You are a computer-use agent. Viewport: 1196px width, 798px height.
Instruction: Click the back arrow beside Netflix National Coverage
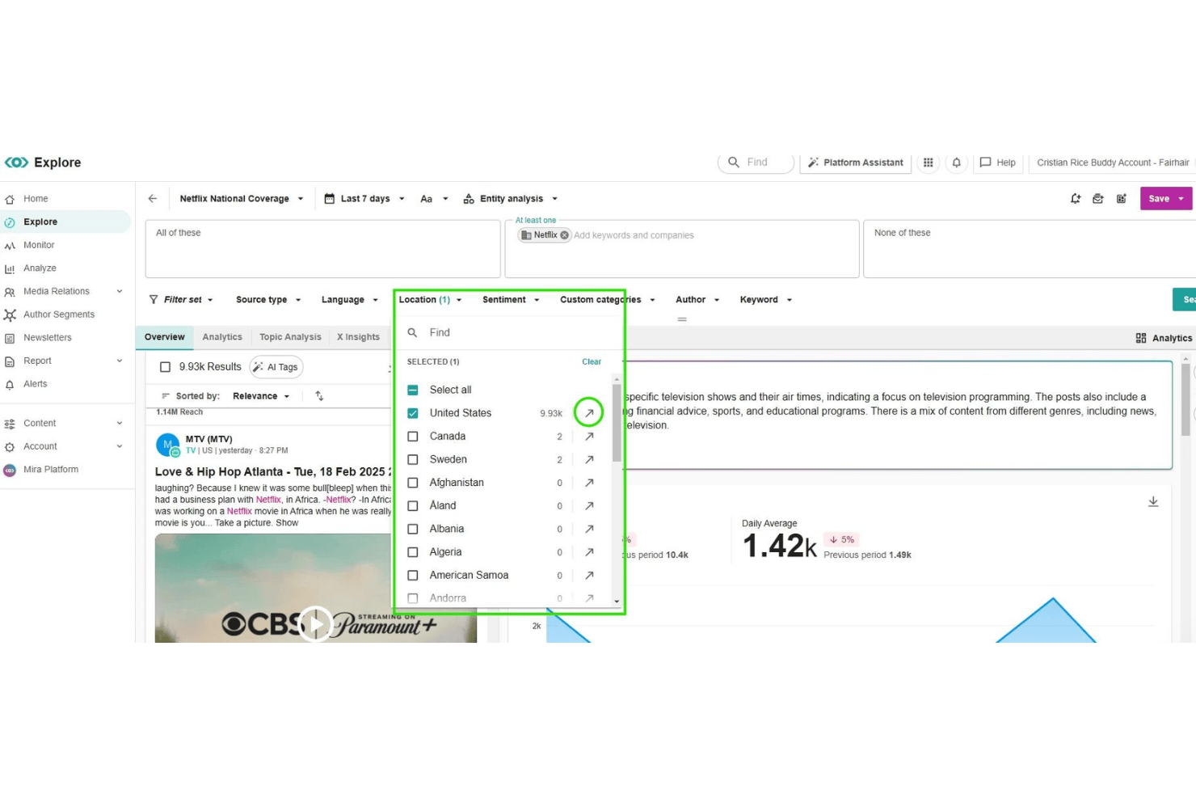coord(153,199)
